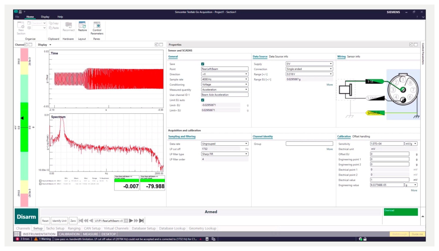Open the Direction +X dropdown
The height and width of the screenshot is (251, 439).
tap(224, 74)
